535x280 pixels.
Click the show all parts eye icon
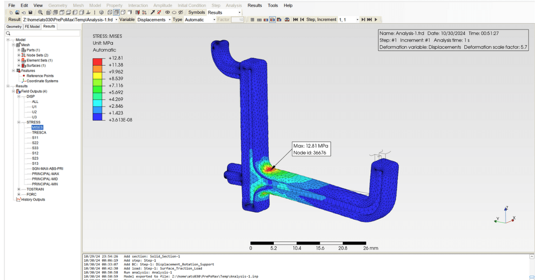167,12
